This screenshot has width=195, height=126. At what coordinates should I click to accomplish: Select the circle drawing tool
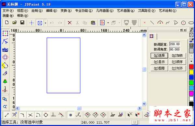(183, 23)
